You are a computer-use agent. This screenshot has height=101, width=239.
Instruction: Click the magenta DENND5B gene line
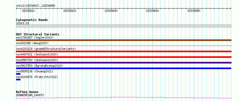click(124, 98)
